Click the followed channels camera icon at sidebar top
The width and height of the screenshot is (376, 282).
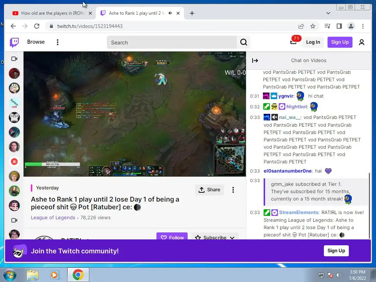pyautogui.click(x=14, y=59)
